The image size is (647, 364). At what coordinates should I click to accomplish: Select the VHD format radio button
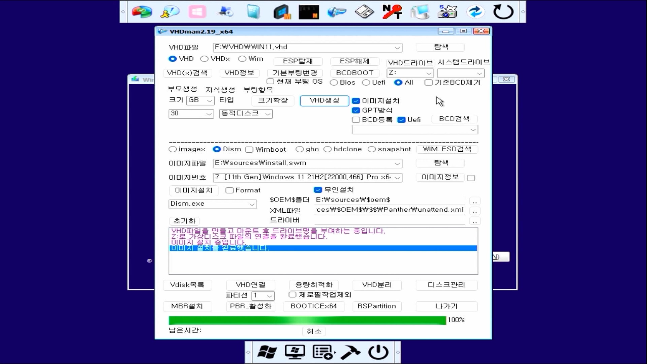click(173, 59)
